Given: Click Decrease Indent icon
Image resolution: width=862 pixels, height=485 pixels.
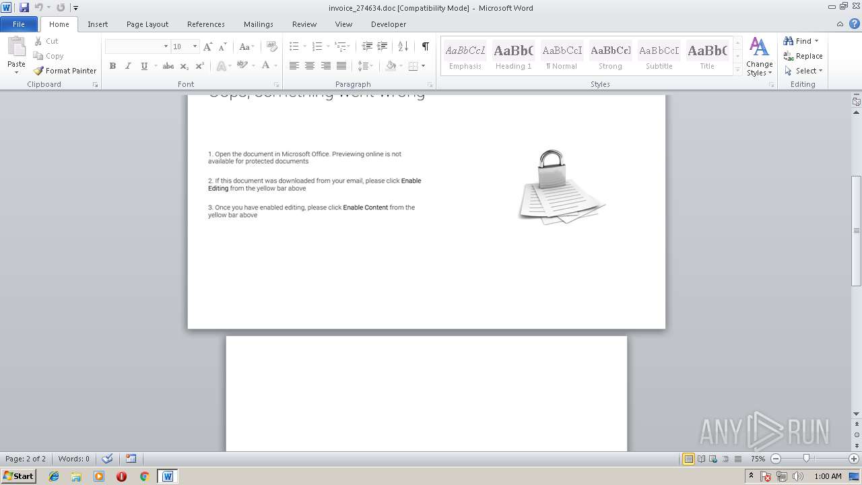Looking at the screenshot, I should pyautogui.click(x=367, y=46).
